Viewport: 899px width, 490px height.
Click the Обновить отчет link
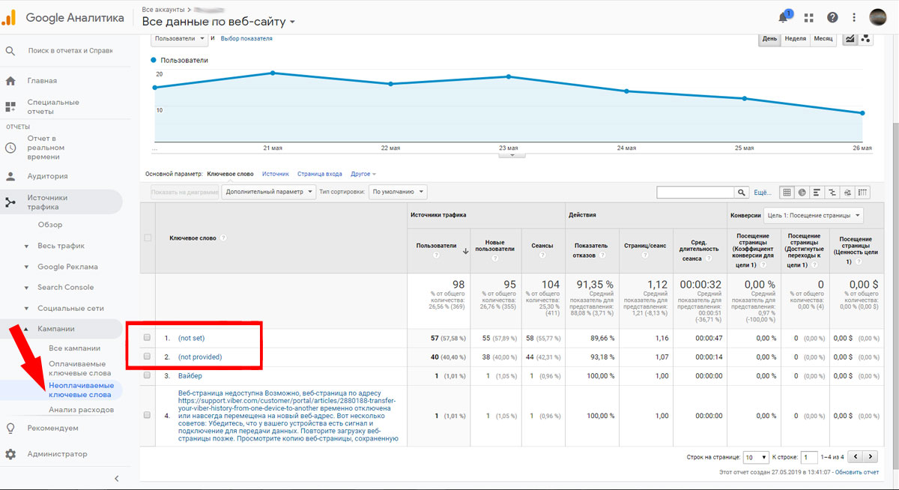856,472
